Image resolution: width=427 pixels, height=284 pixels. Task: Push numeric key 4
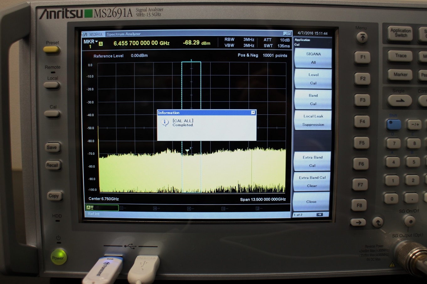point(393,162)
